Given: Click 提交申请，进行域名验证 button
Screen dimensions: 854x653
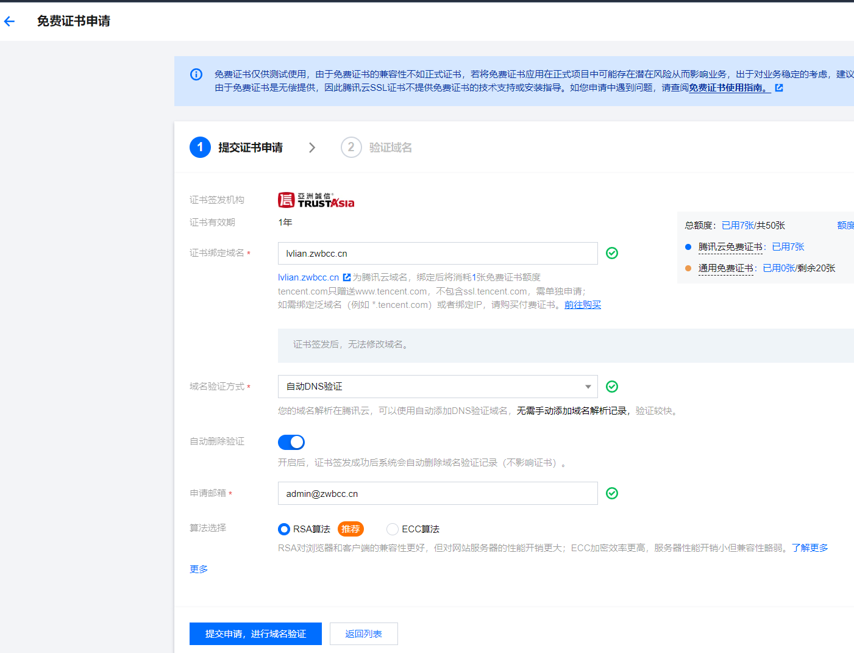Looking at the screenshot, I should (255, 633).
